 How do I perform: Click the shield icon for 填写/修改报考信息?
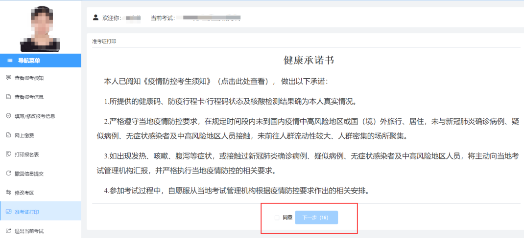8,116
